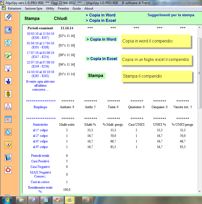Select period 30/03/10 al 15/04/10
Screen dimensions: 202x204
point(40,36)
